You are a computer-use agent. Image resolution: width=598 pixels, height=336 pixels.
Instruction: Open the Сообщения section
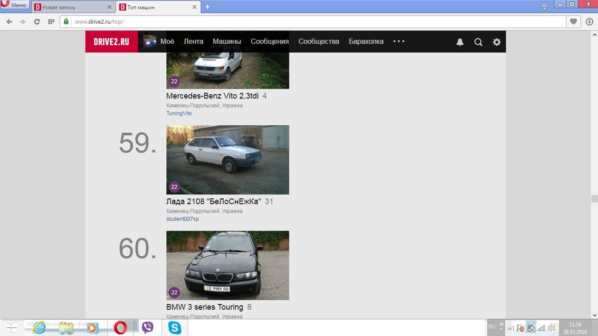(270, 41)
